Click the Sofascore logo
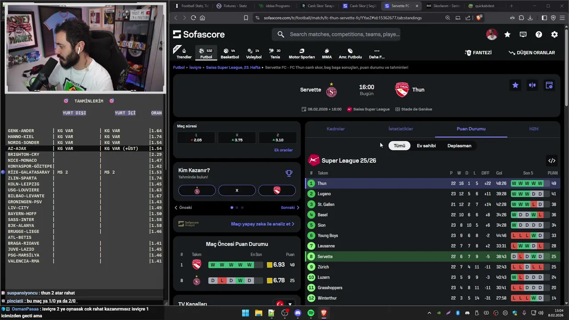Screen dimensions: 569x320 tap(199, 34)
